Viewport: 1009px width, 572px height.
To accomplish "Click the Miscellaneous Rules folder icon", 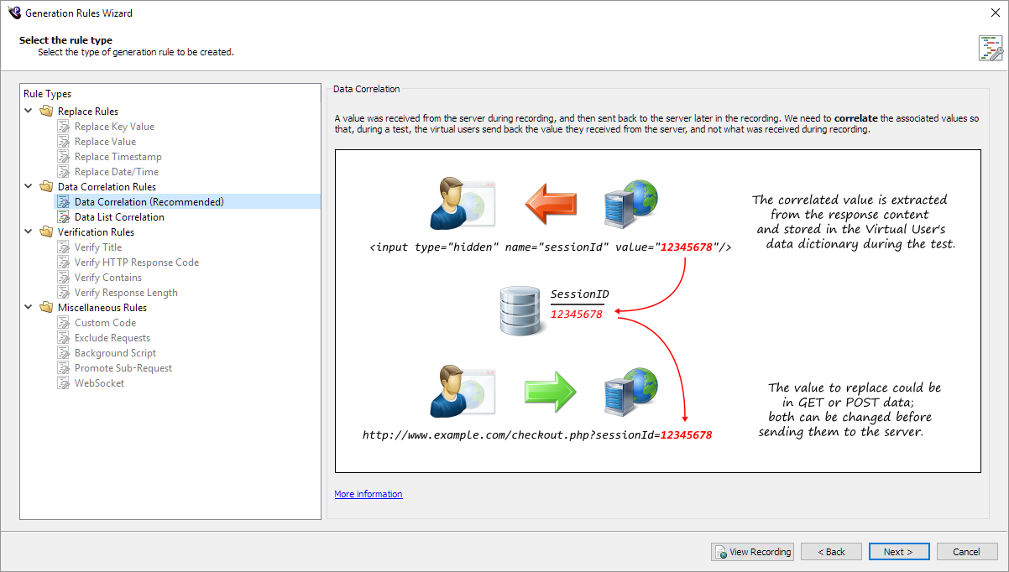I will coord(46,308).
